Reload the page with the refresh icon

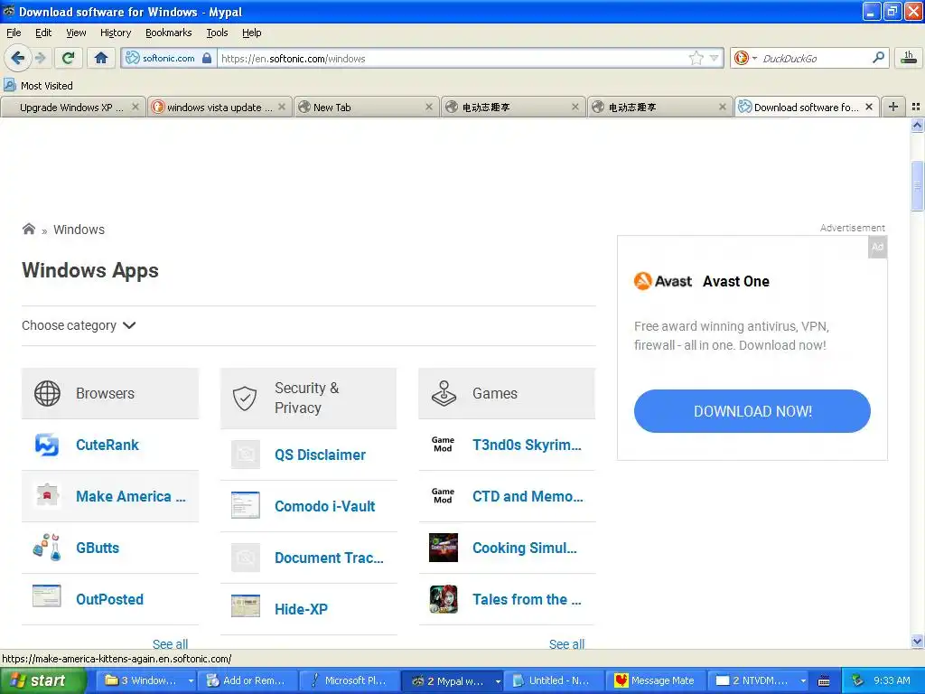tap(68, 58)
